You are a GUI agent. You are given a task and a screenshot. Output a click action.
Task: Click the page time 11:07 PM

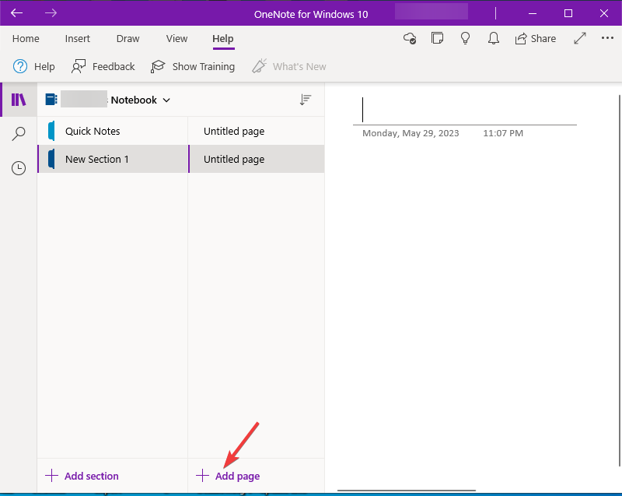point(503,133)
